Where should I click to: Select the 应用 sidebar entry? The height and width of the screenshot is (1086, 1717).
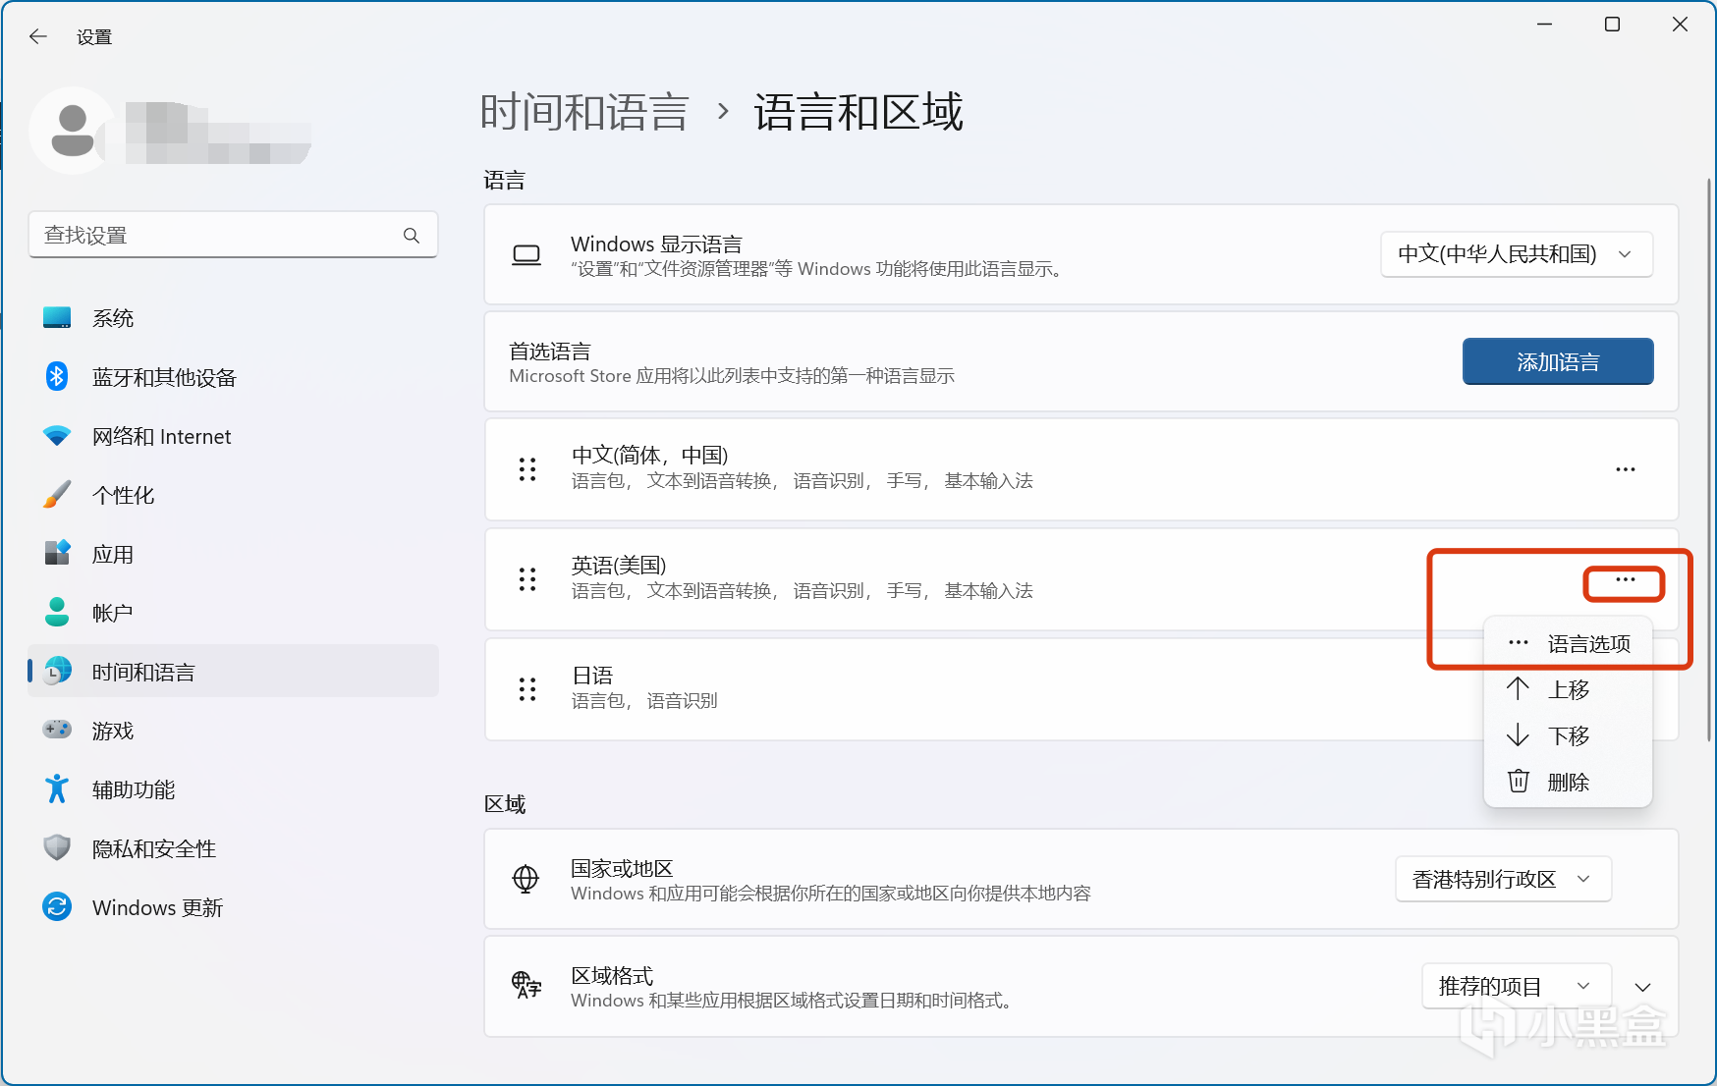233,554
